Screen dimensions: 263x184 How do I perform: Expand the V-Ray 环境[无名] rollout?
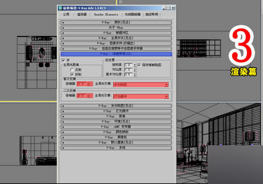pos(116,121)
